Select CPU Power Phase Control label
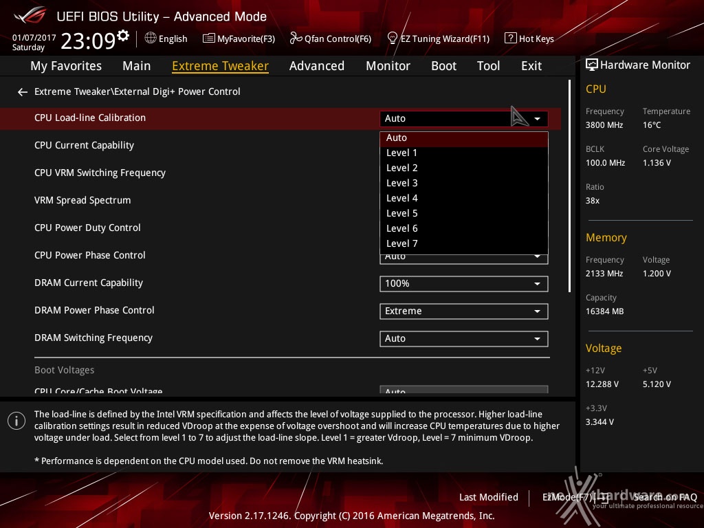Screen dimensions: 704x528 coord(90,255)
